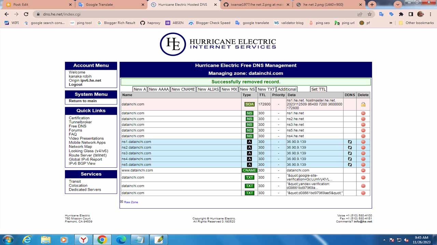The height and width of the screenshot is (245, 437).
Task: Toggle DDNS for ns1.datainchi.com
Action: pos(350,142)
